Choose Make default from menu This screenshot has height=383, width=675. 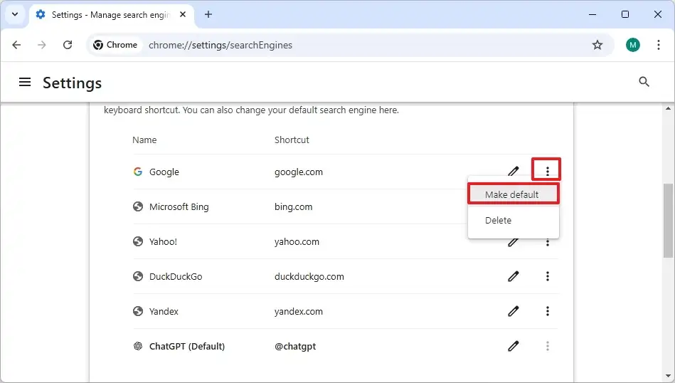pyautogui.click(x=513, y=194)
